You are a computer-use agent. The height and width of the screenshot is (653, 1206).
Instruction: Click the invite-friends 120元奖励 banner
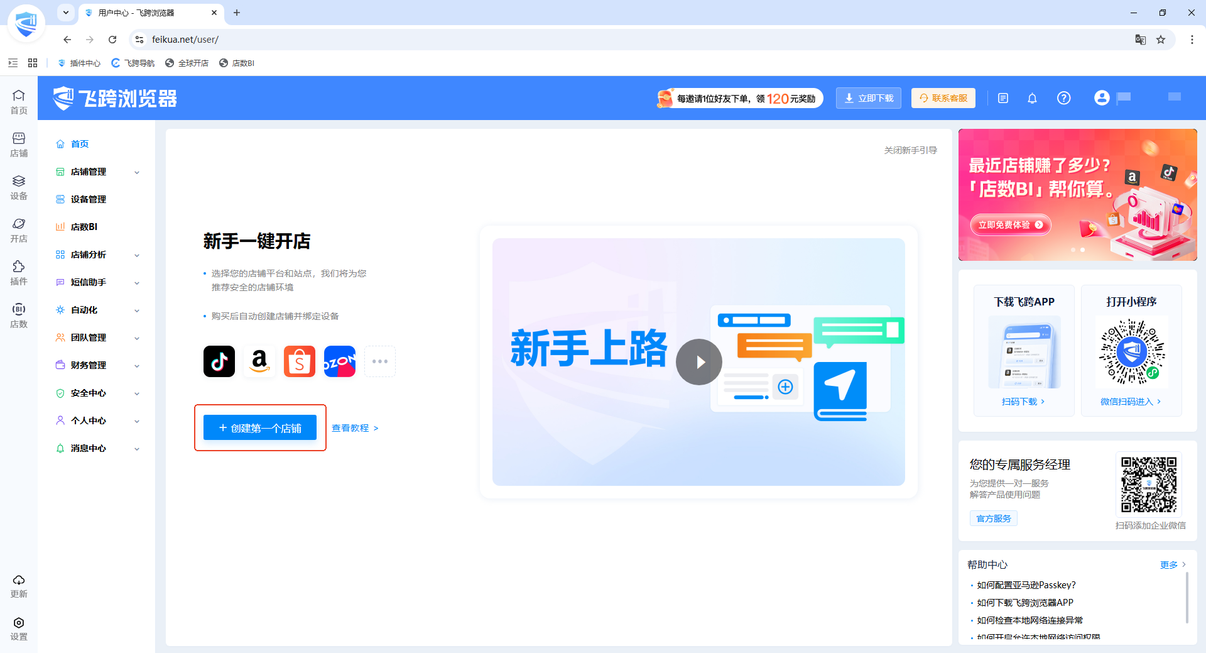click(739, 98)
